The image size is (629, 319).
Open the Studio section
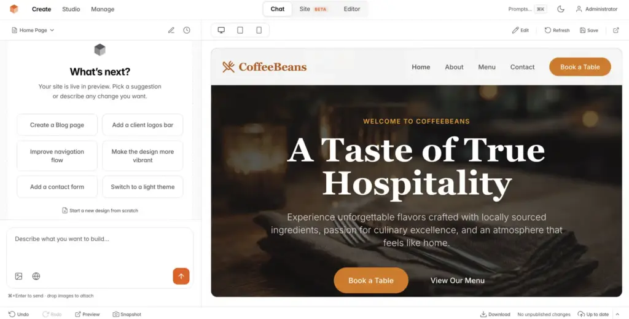coord(71,9)
